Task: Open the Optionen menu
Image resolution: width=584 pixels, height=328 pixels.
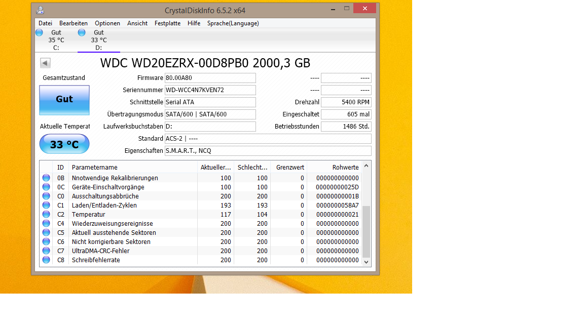Action: 107,23
